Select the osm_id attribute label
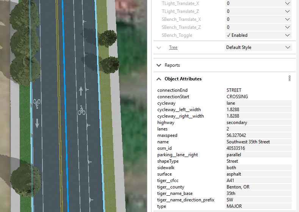 (164, 148)
